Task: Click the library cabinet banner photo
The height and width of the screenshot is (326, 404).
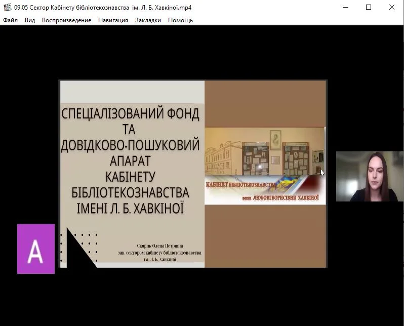Action: click(264, 151)
